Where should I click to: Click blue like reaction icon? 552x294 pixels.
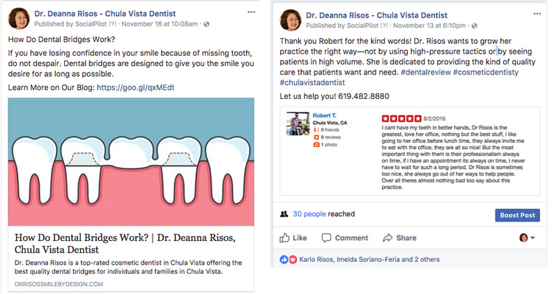tap(284, 260)
